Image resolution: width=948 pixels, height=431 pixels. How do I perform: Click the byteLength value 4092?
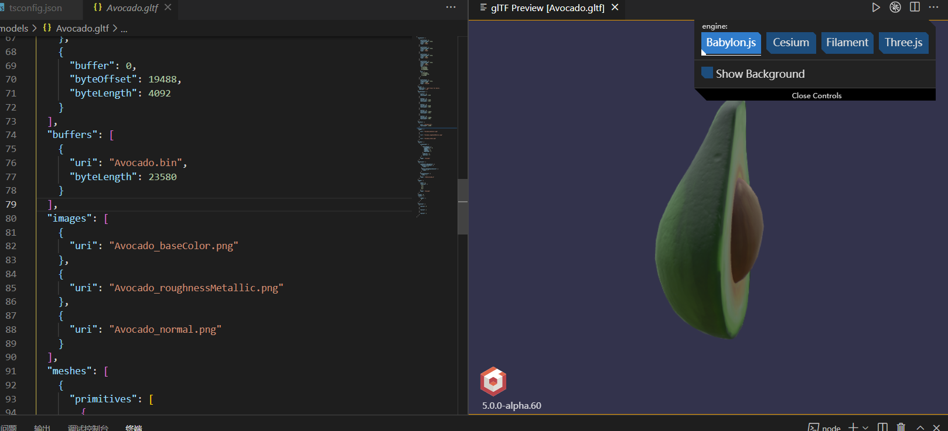pyautogui.click(x=159, y=93)
